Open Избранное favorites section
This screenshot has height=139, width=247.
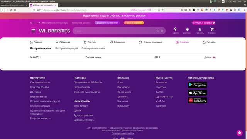point(63,42)
